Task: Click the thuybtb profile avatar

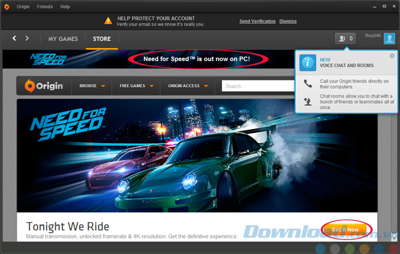Action: click(x=389, y=39)
